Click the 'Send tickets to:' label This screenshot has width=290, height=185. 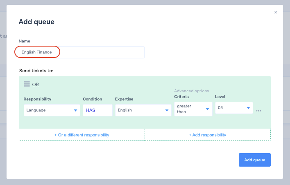(x=36, y=71)
